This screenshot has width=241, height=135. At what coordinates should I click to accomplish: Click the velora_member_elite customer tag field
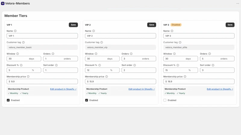pyautogui.click(x=199, y=47)
